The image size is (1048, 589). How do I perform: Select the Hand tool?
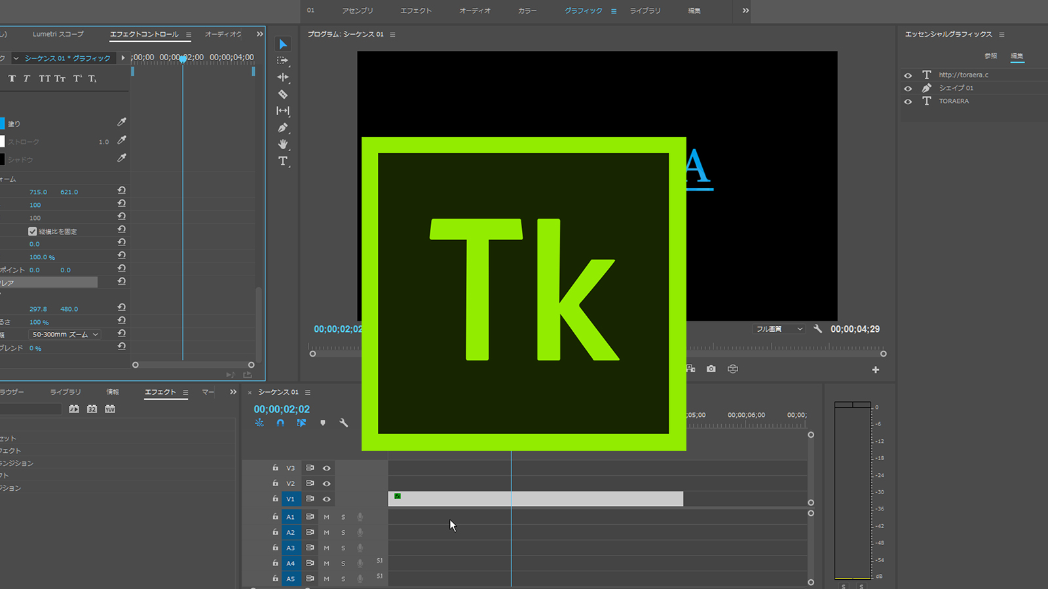pos(283,144)
